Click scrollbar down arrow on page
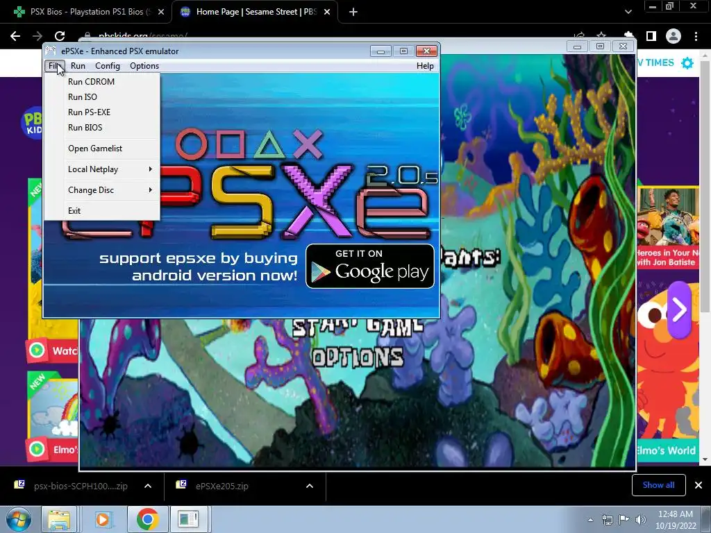Screen dimensions: 711x533 pos(705,459)
